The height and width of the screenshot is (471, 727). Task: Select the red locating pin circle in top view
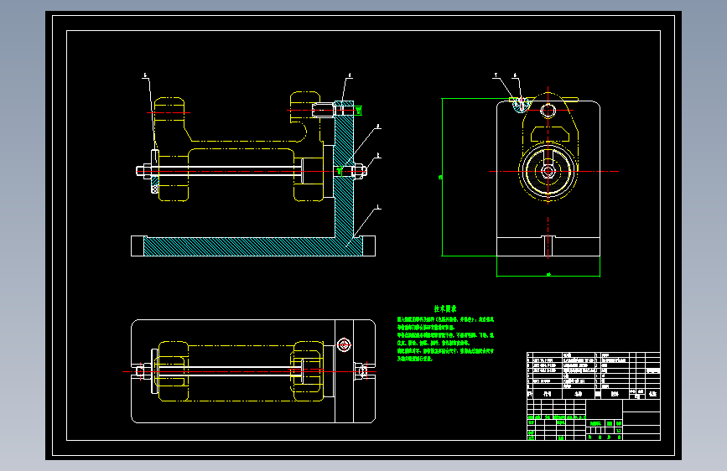click(344, 345)
